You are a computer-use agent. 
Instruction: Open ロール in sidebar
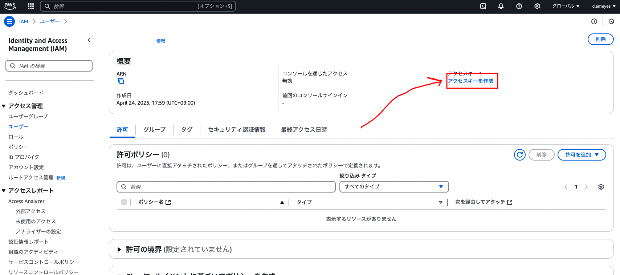16,137
